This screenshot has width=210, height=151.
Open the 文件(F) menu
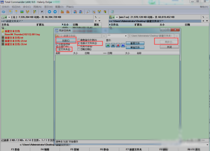(x=5, y=7)
